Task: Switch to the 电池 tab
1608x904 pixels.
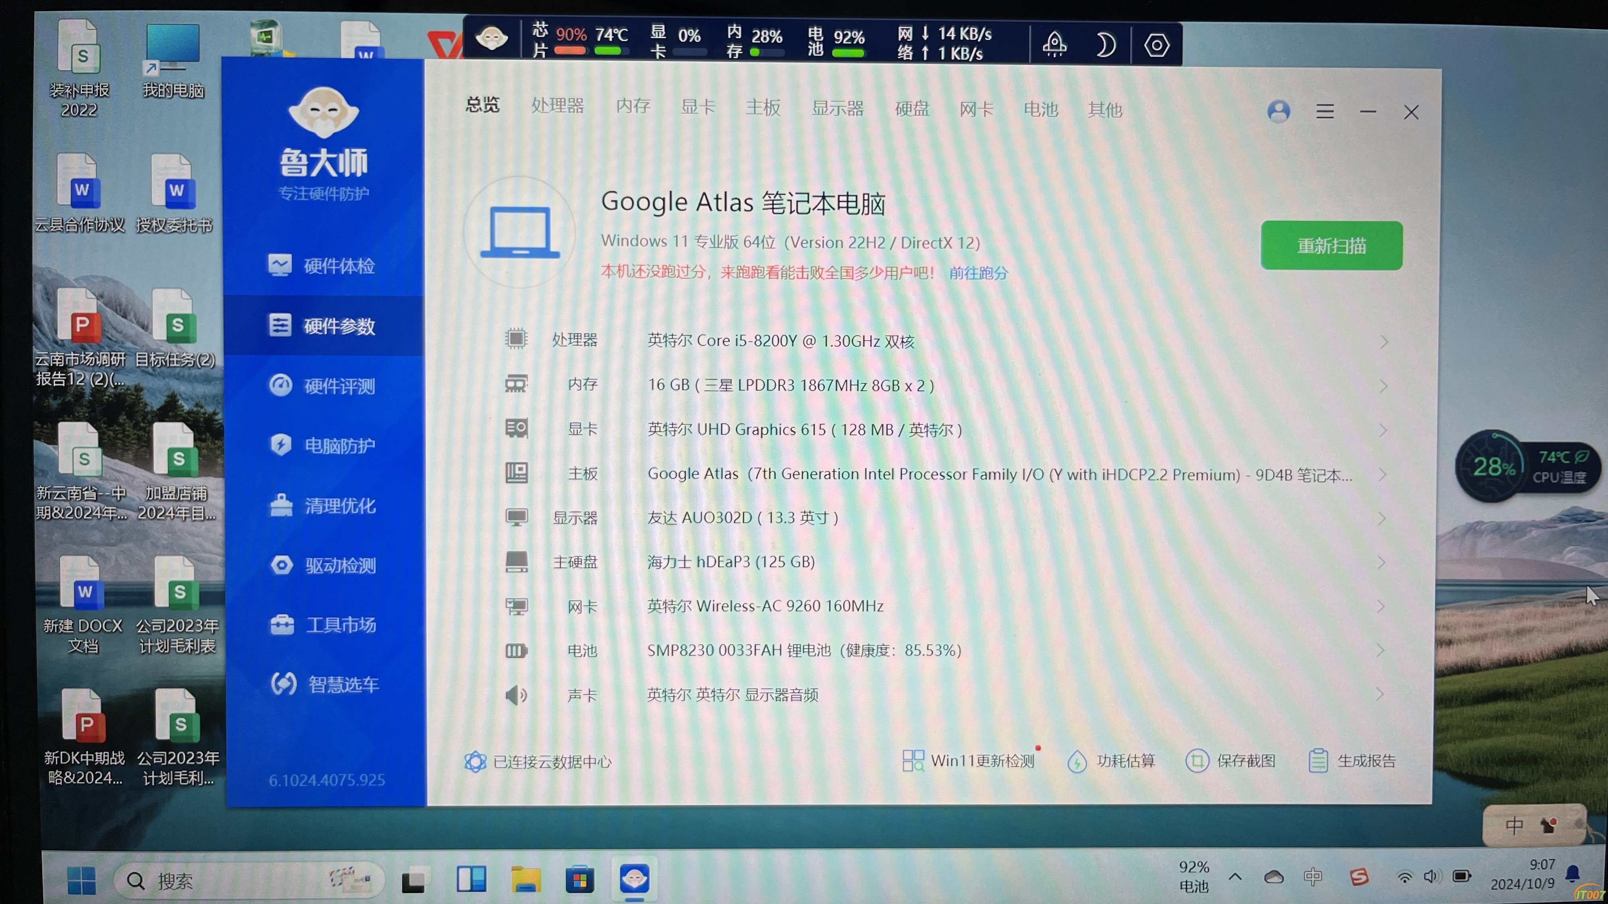Action: (x=1040, y=110)
